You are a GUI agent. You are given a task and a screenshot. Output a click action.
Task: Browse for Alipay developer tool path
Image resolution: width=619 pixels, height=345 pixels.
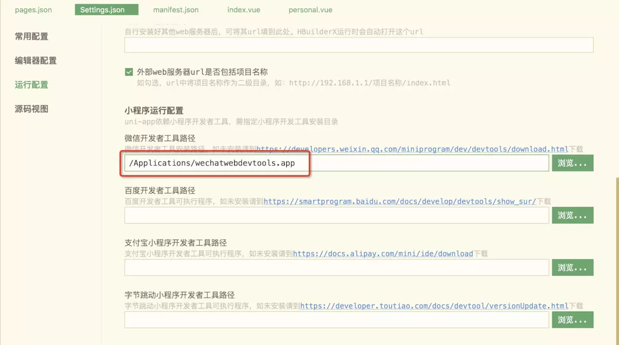click(572, 267)
